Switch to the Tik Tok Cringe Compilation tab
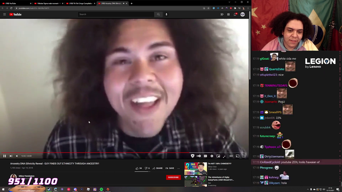342x192 pixels. pyautogui.click(x=81, y=4)
